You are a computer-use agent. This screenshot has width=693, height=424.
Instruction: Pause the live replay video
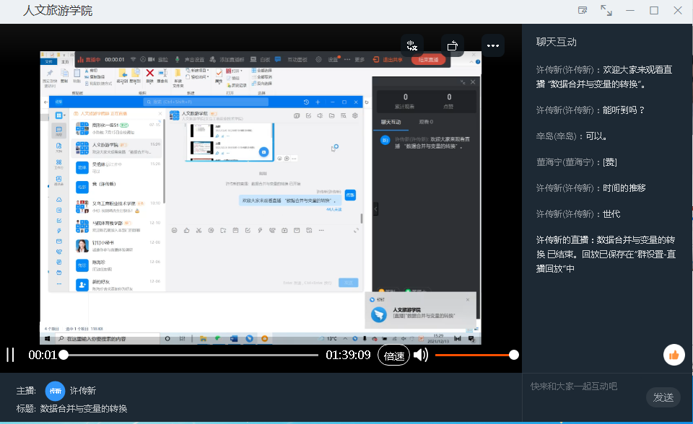click(10, 355)
